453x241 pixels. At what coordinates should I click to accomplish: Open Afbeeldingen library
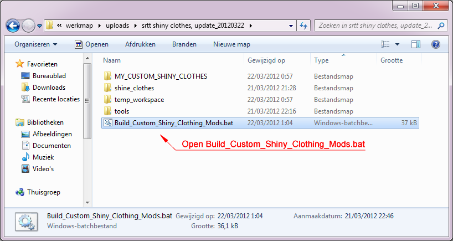tap(52, 134)
